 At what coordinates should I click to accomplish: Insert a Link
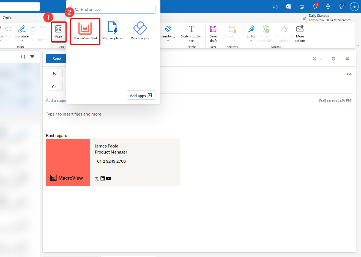pos(9,32)
